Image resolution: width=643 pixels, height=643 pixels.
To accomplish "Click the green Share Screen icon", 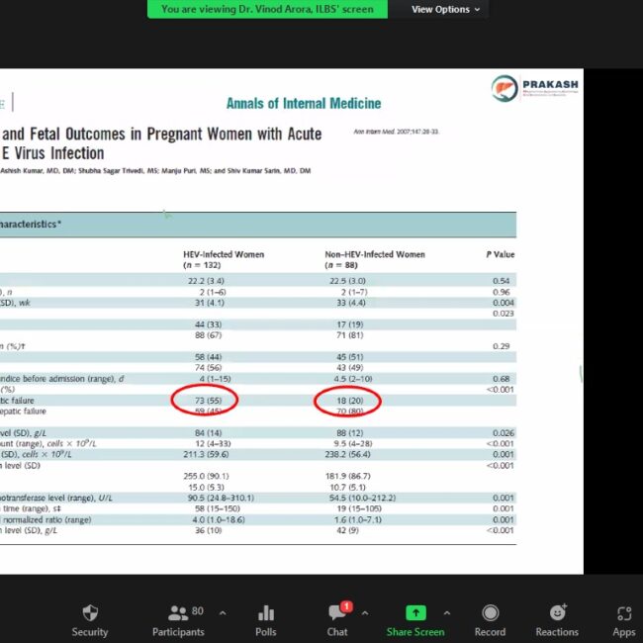I will pos(415,613).
